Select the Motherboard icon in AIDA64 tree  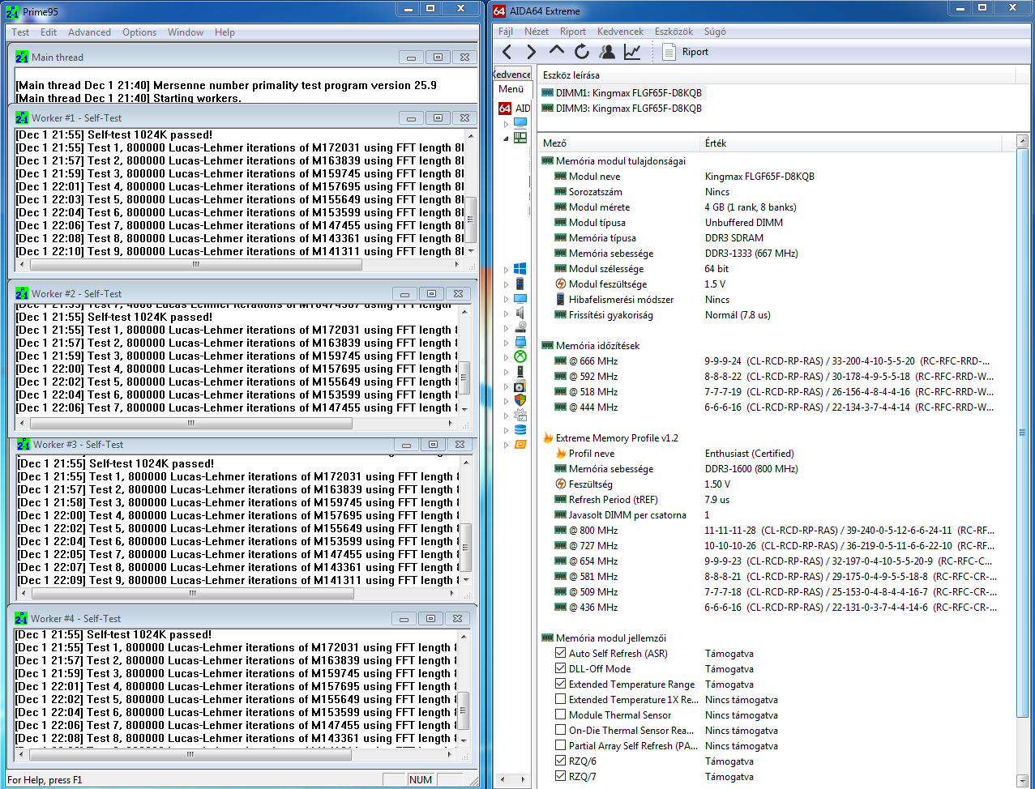click(520, 138)
